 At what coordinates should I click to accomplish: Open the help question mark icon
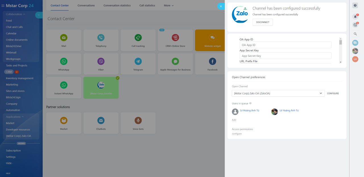[355, 5]
